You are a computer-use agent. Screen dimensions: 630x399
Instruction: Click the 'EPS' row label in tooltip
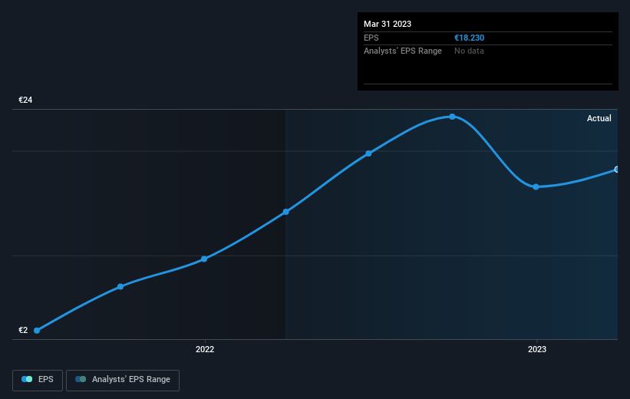click(371, 38)
